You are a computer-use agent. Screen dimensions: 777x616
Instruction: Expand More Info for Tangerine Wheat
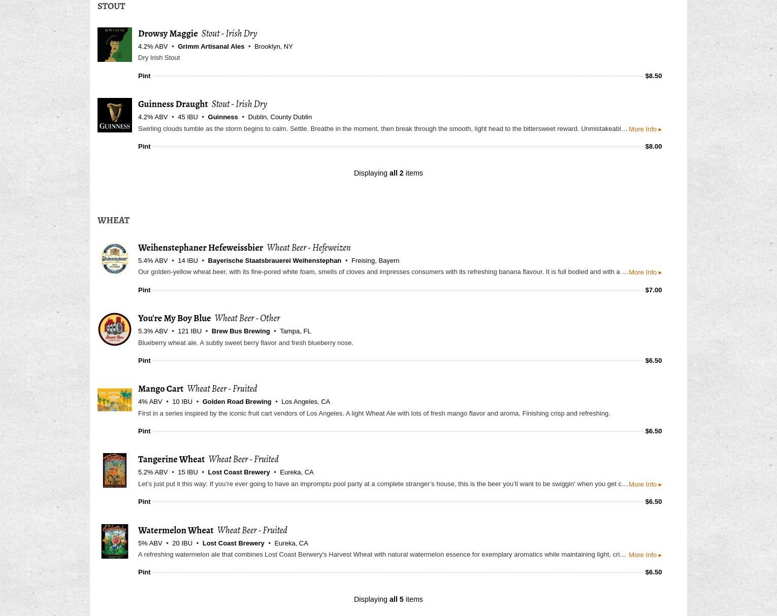click(645, 484)
